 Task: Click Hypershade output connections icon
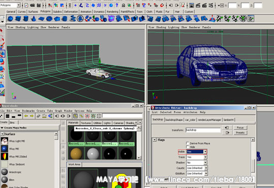pos(69,116)
